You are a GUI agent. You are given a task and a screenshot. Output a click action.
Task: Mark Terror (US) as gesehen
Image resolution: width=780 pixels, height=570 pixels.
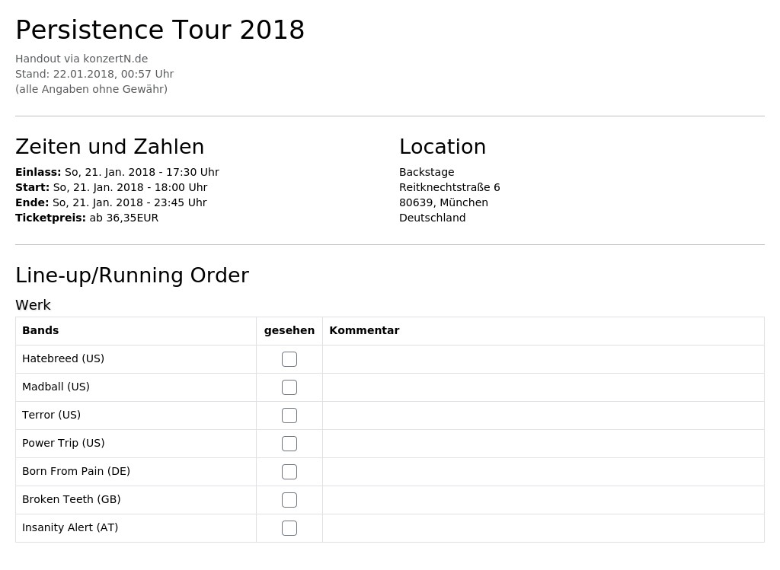click(x=289, y=416)
